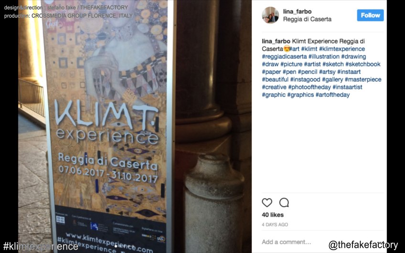
Task: Open the #sketchbook hashtag
Action: (x=362, y=64)
